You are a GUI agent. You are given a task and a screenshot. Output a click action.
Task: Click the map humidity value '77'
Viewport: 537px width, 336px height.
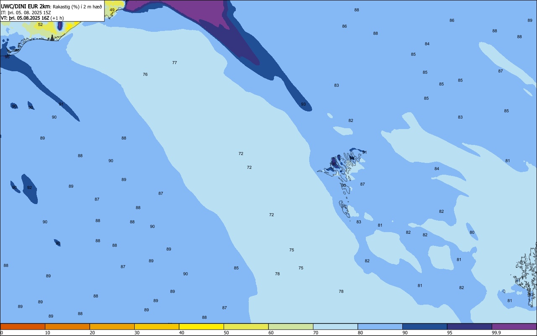pos(175,63)
